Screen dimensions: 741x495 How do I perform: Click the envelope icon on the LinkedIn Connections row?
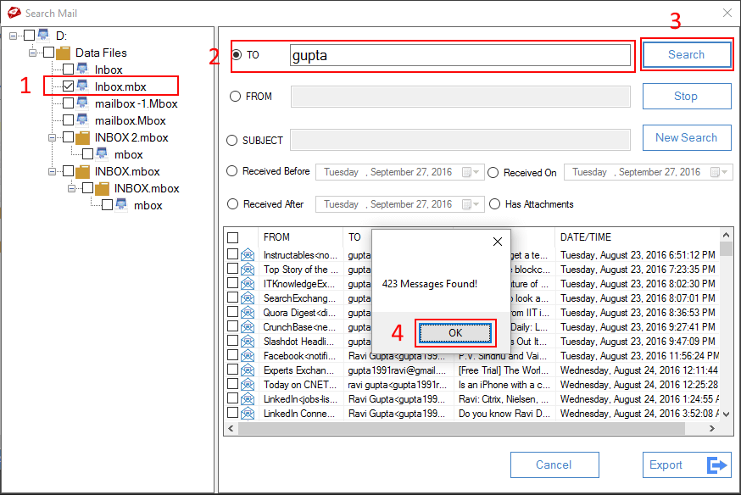pyautogui.click(x=247, y=414)
